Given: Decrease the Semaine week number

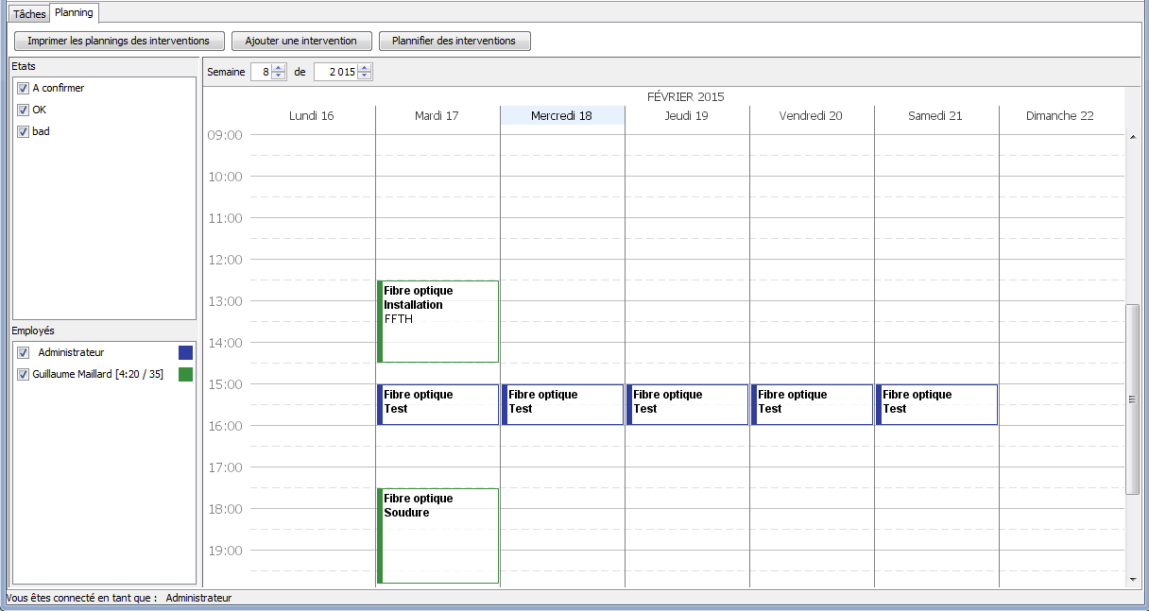Looking at the screenshot, I should 279,76.
